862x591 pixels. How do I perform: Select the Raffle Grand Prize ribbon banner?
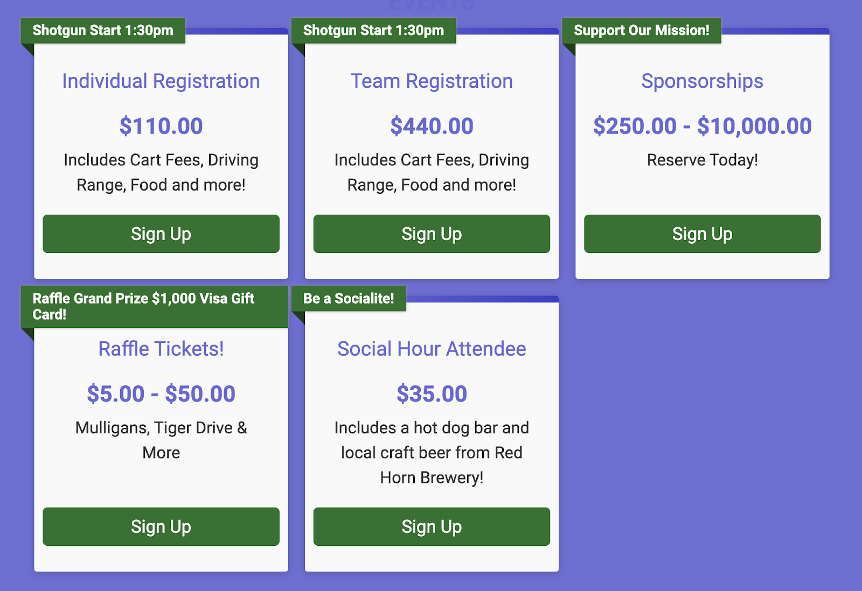click(x=143, y=306)
